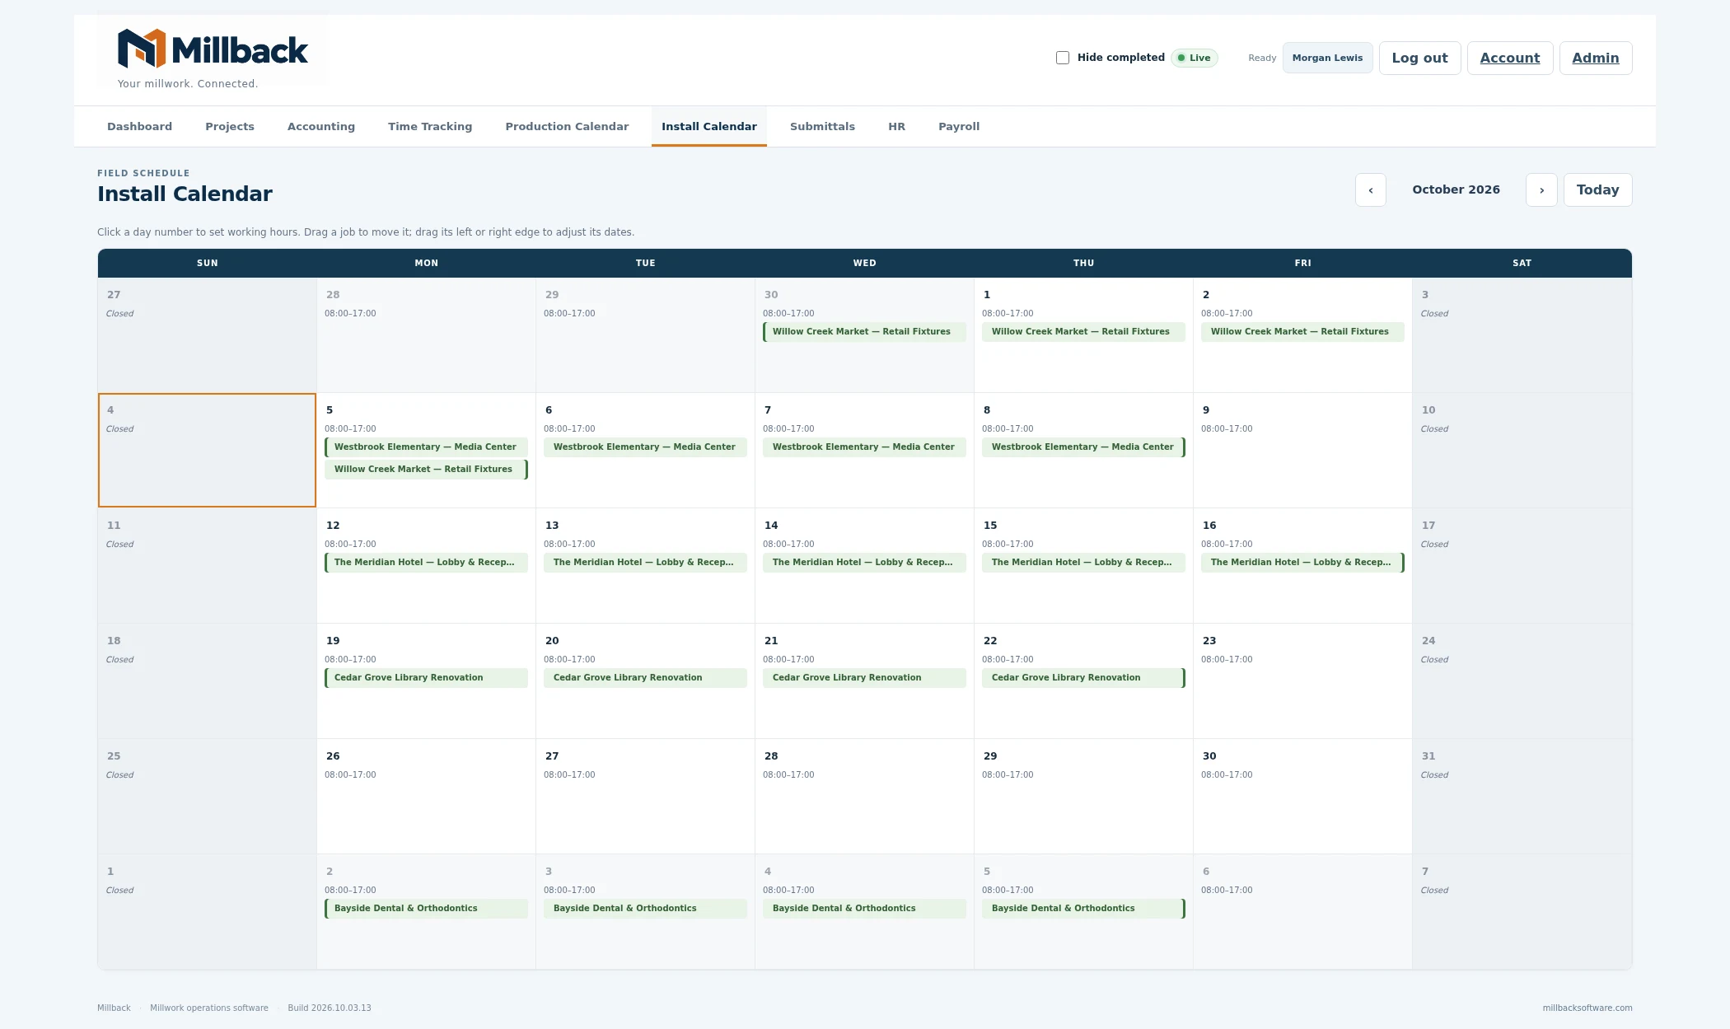Viewport: 1730px width, 1029px height.
Task: Toggle the Hide completed checkbox
Action: [1063, 58]
